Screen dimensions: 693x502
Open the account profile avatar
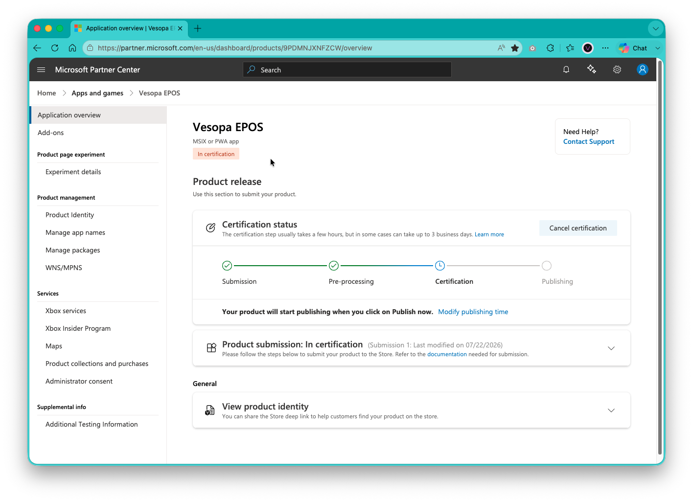(643, 69)
